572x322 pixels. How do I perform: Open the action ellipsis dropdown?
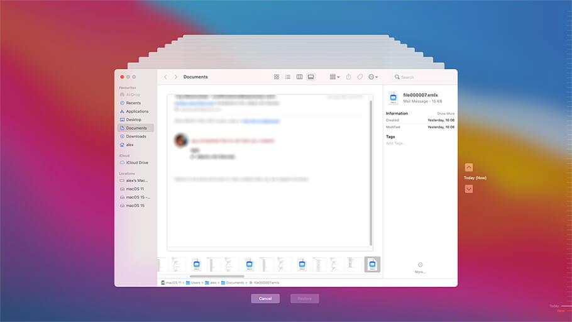[x=373, y=77]
